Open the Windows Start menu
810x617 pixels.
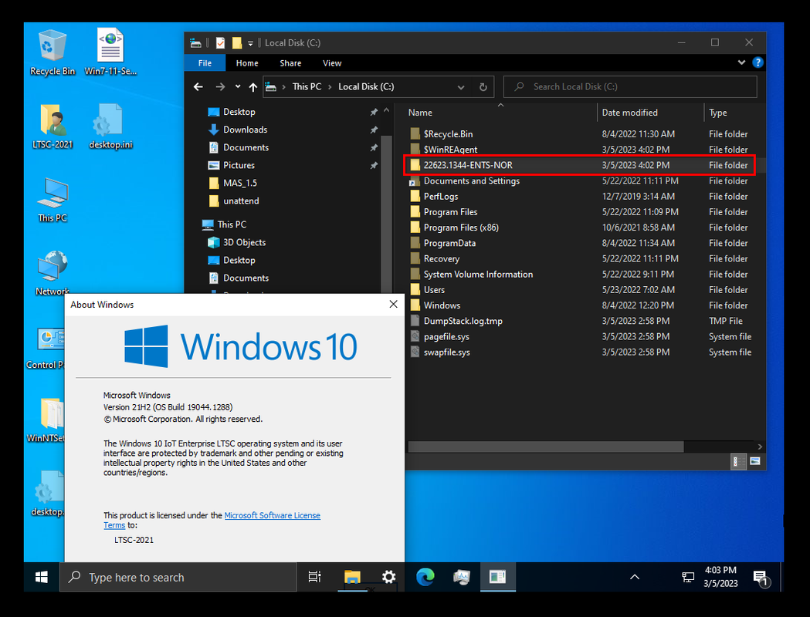42,577
